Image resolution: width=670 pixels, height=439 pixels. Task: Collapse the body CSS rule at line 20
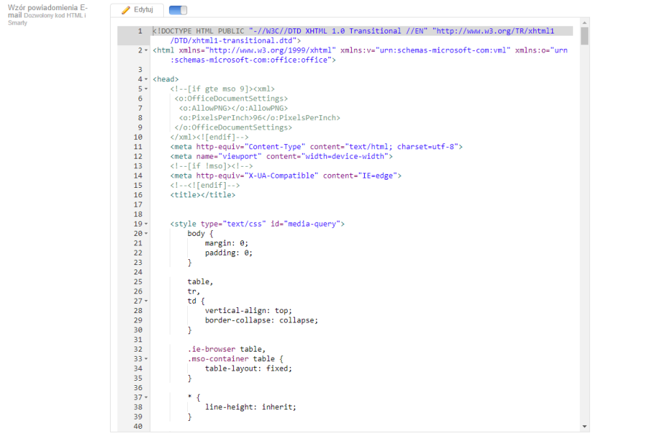(x=146, y=234)
